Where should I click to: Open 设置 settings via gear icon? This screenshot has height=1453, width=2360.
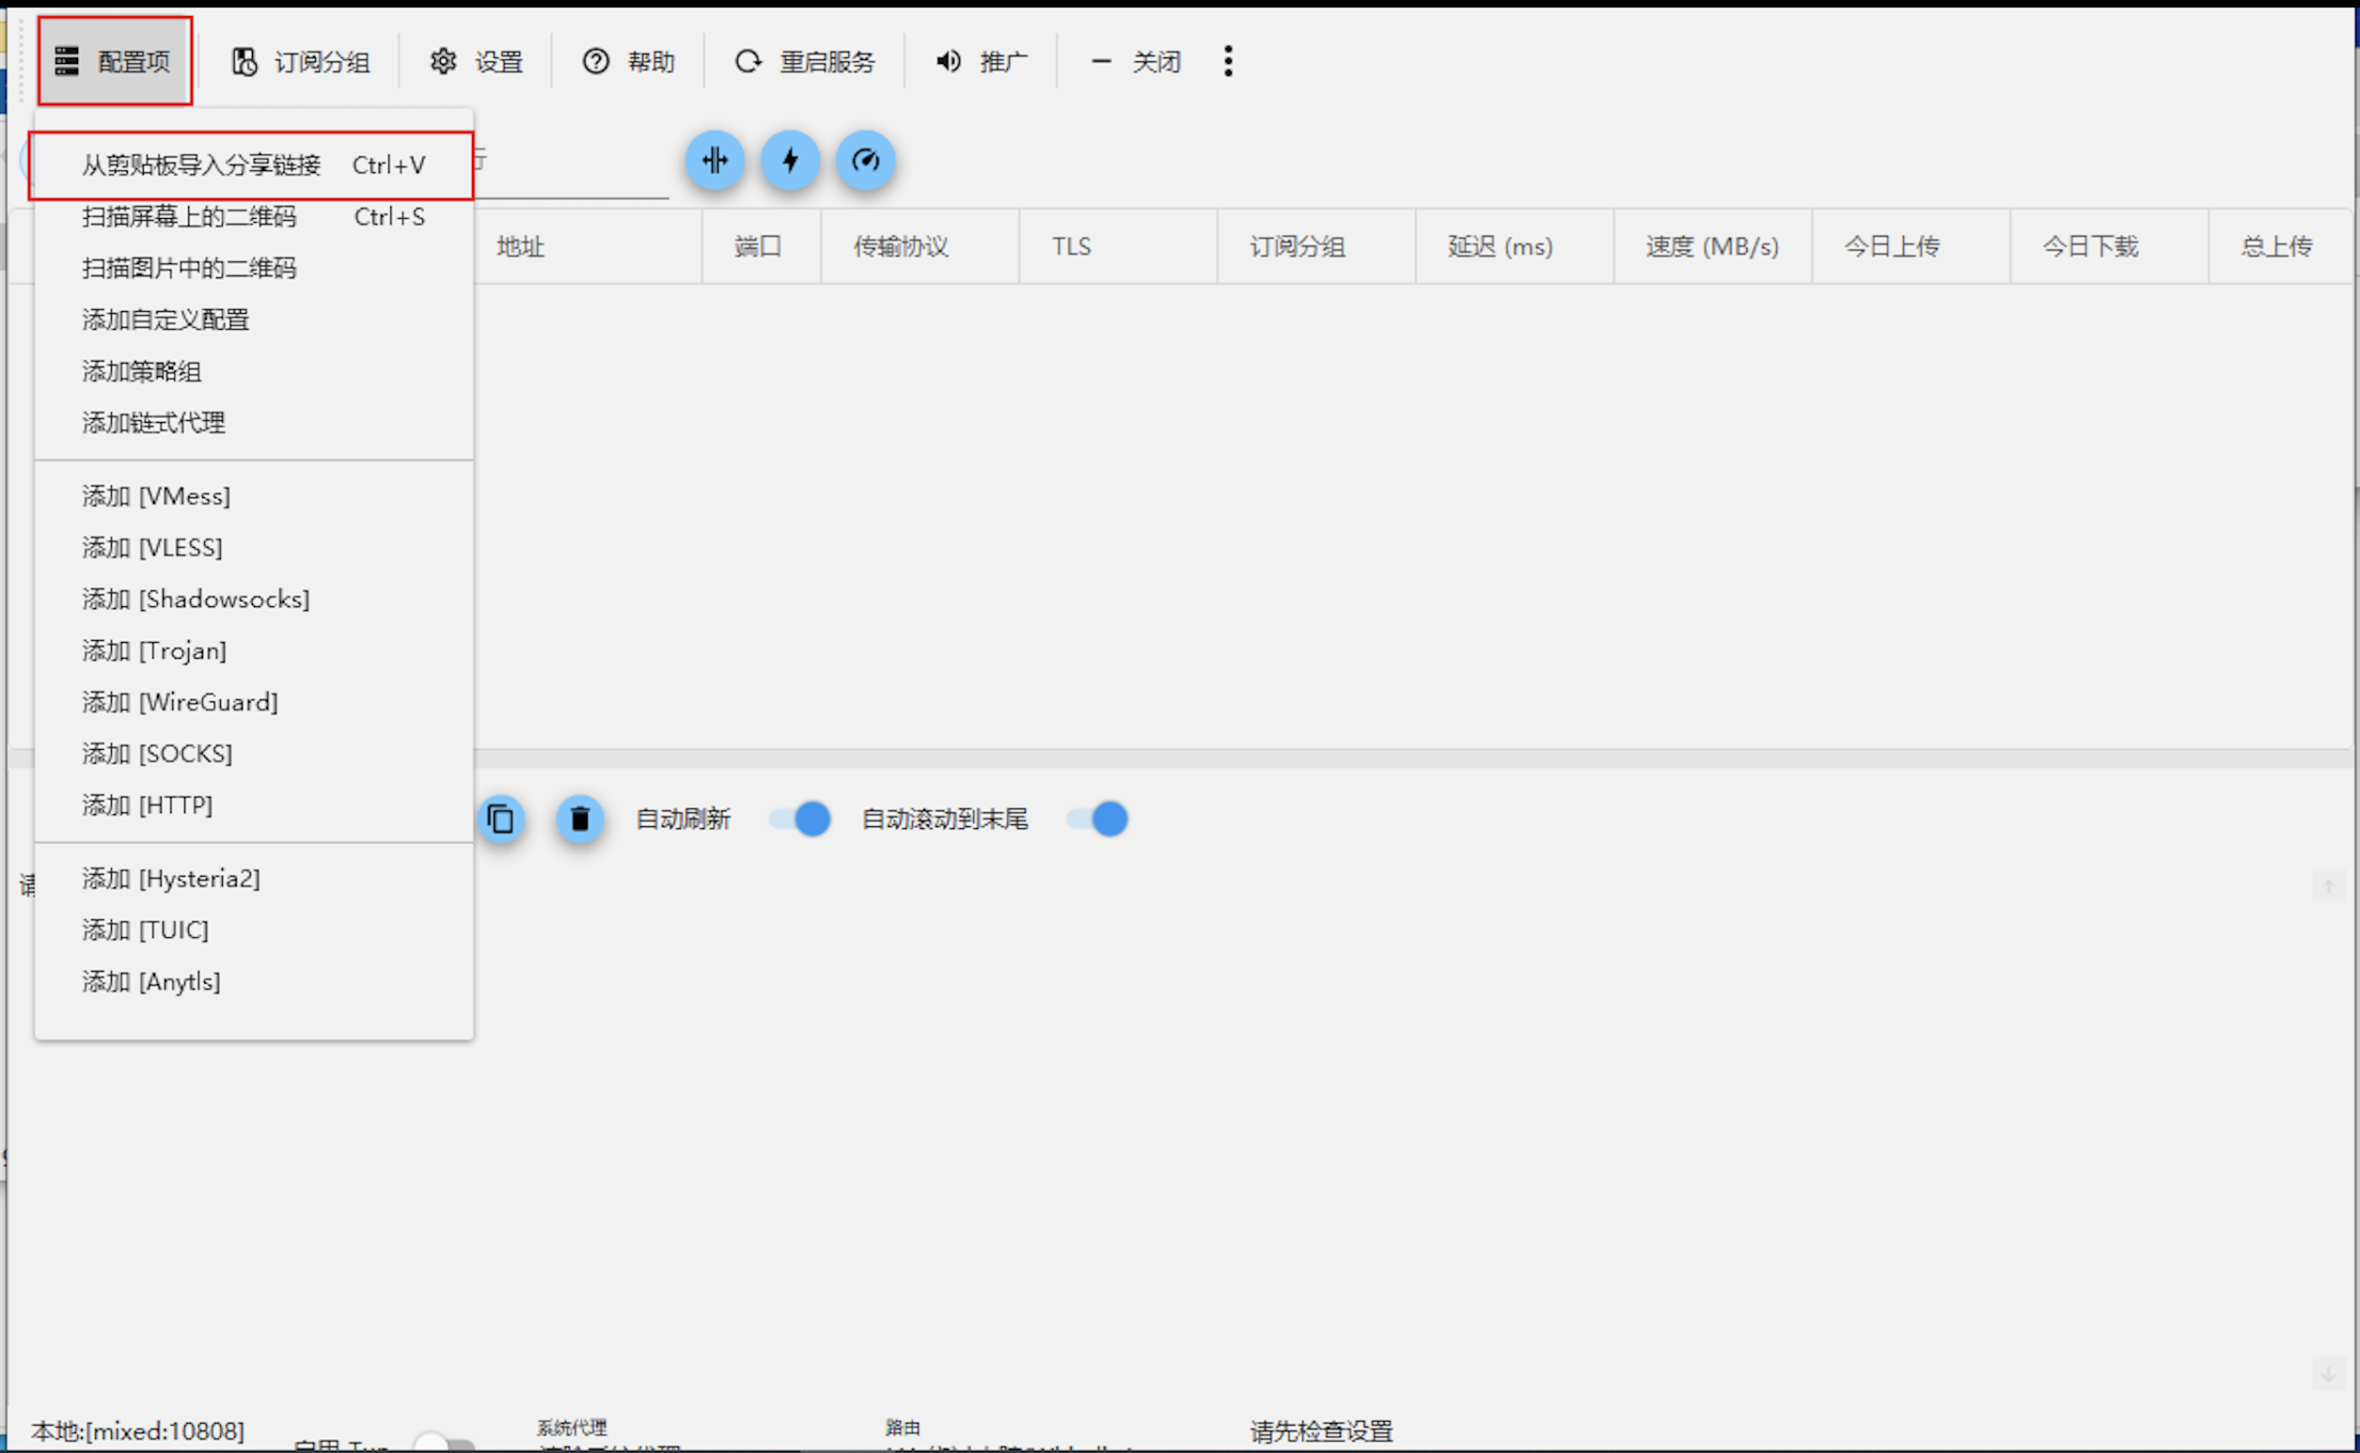click(x=475, y=60)
